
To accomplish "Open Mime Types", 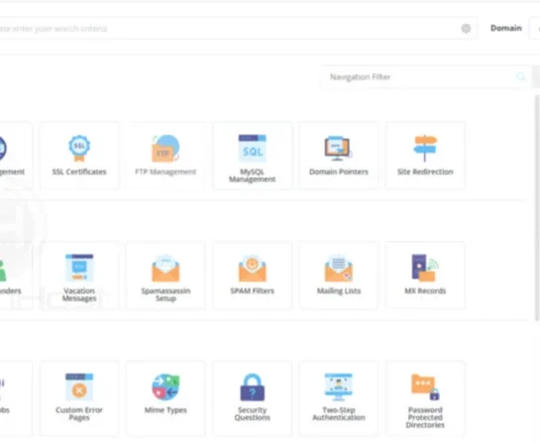I will point(165,398).
